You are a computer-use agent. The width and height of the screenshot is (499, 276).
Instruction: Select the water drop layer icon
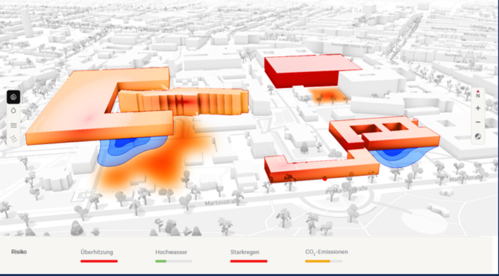(13, 111)
